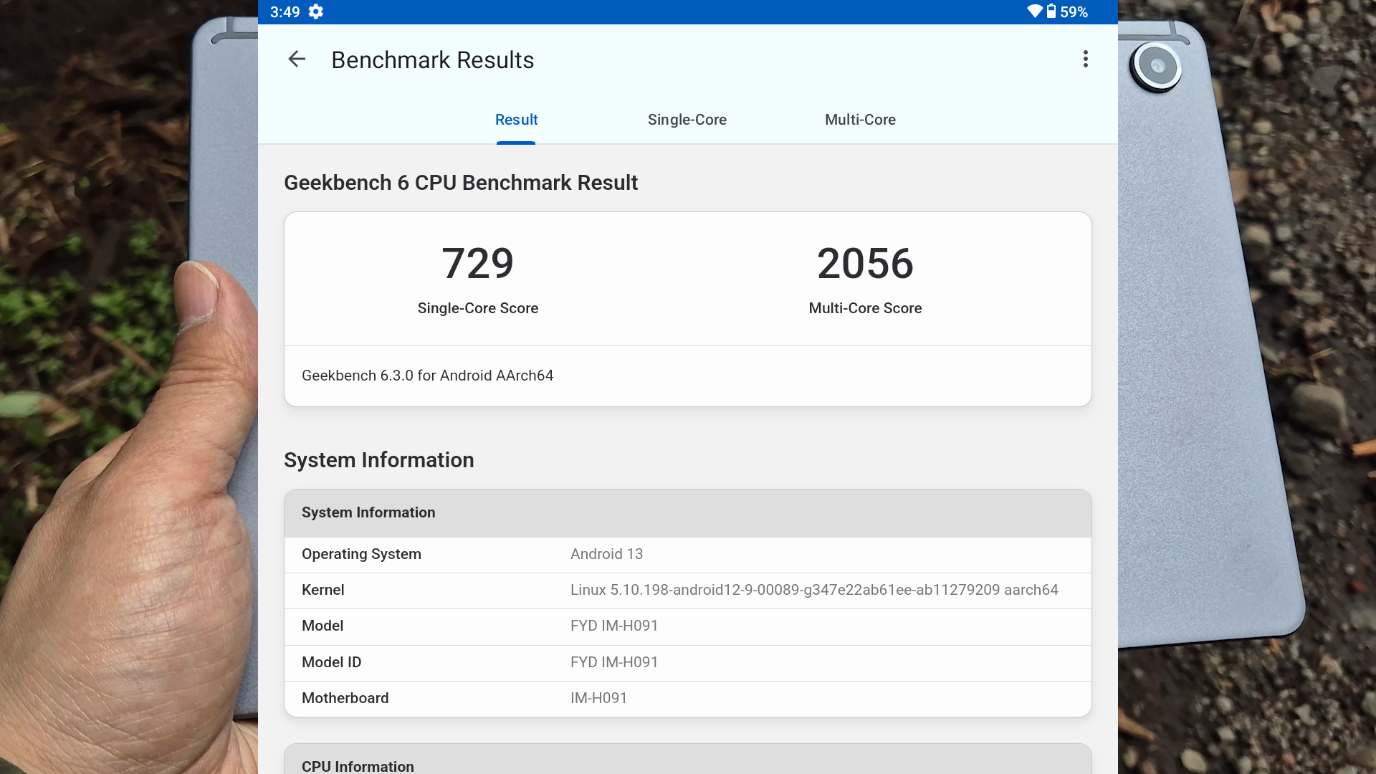Tap the Model FYD IM-H091 row
This screenshot has height=774, width=1376.
687,626
